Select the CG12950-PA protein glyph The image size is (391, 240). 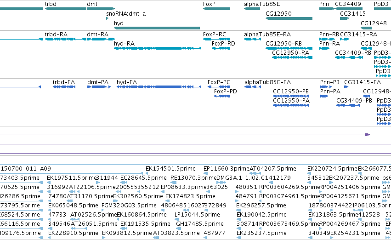(291, 105)
